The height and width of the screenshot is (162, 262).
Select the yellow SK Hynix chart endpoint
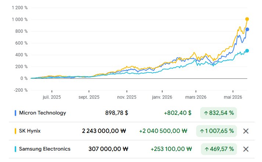pos(247,19)
